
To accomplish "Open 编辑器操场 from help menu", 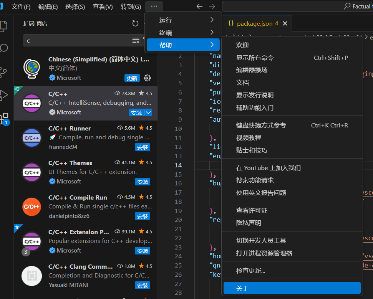I will (x=292, y=70).
